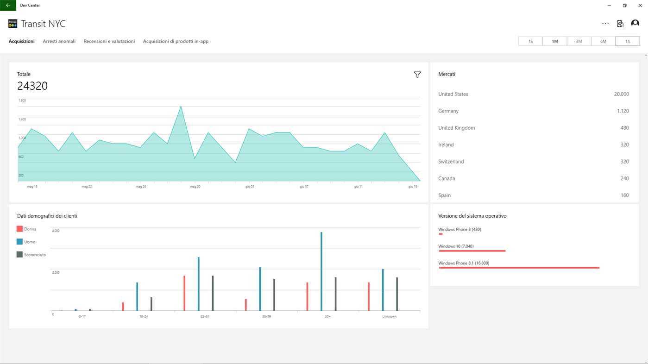This screenshot has height=364, width=648.
Task: Go back with the green arrow button
Action: (x=8, y=5)
